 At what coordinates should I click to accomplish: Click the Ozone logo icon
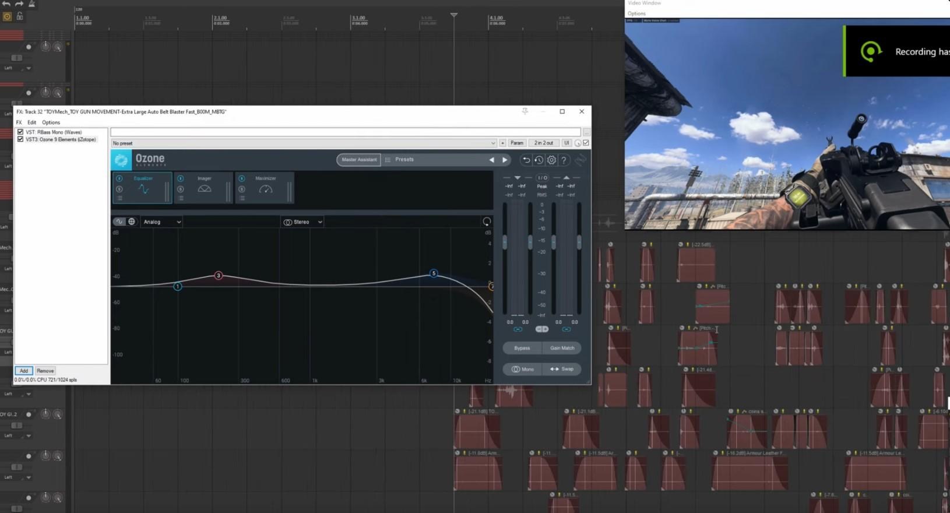121,160
